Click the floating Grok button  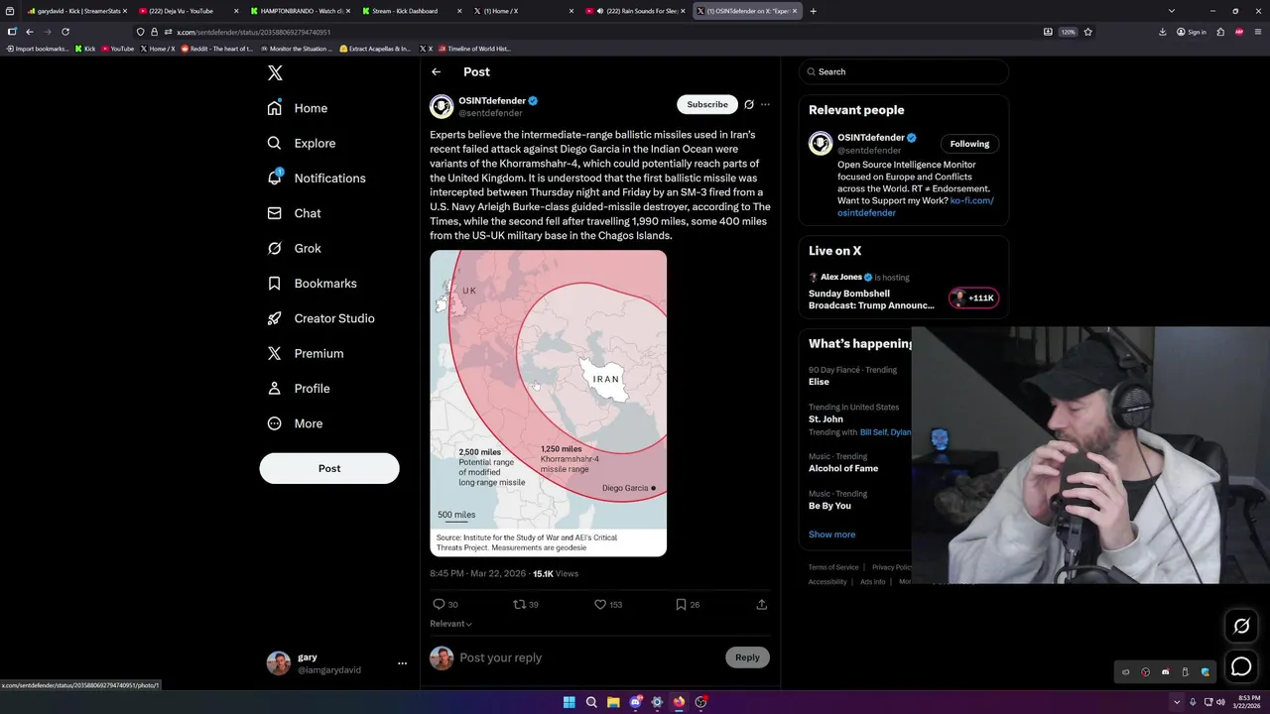pyautogui.click(x=1241, y=626)
